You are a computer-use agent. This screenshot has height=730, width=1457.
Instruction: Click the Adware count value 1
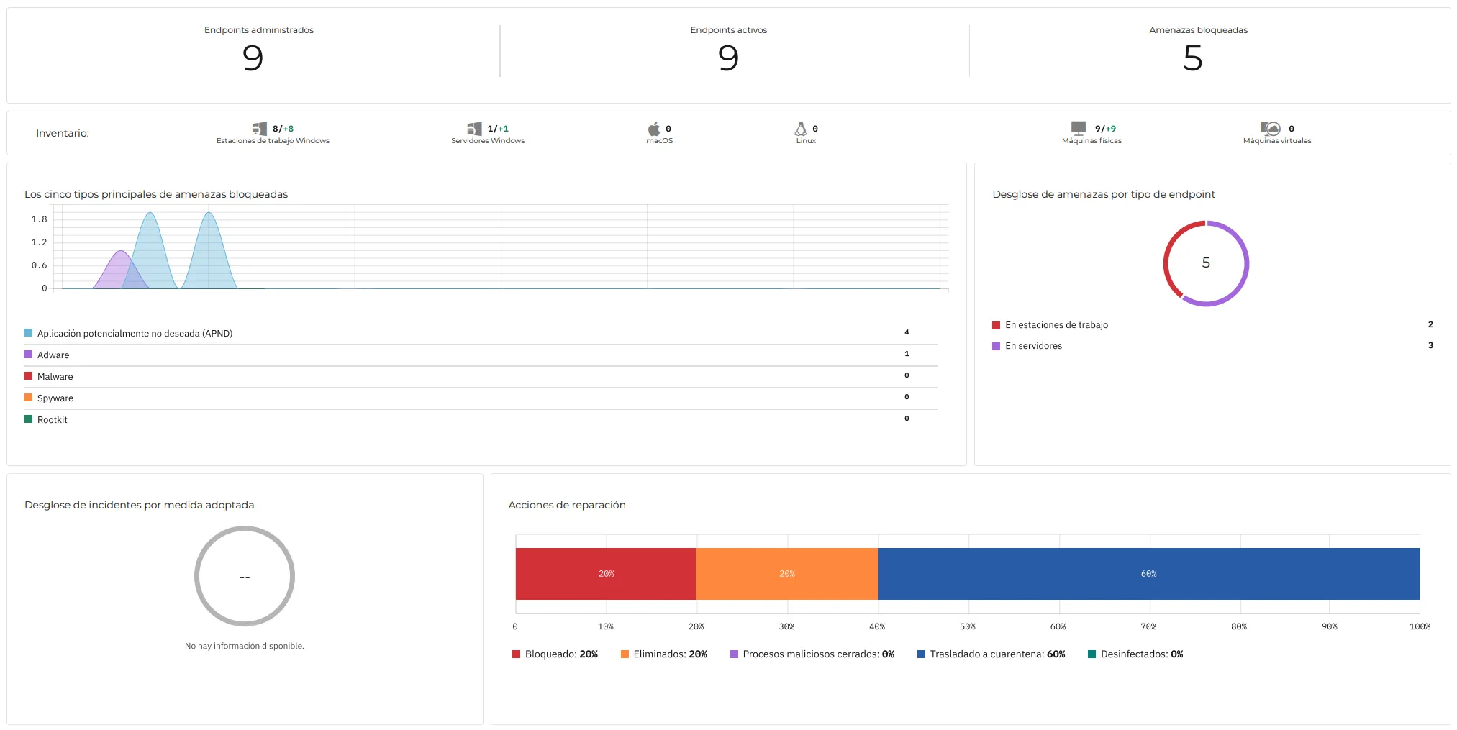pos(907,354)
